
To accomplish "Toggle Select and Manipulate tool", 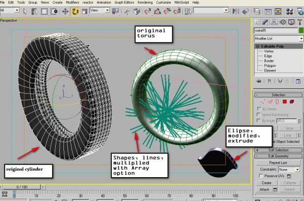I will pyautogui.click(x=127, y=12).
